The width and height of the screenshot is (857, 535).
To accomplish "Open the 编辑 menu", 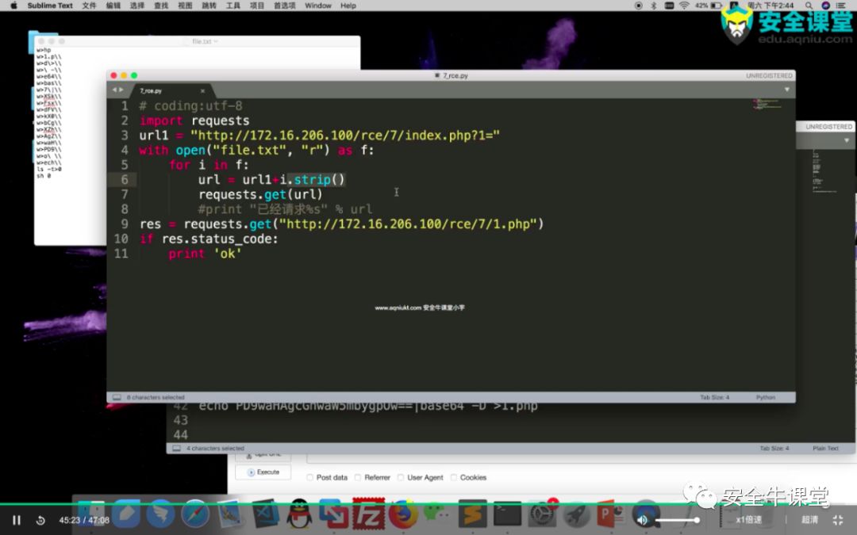I will [x=113, y=6].
